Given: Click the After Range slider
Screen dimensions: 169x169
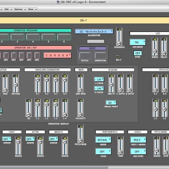Looking at the screenshot, I should coord(40,146).
